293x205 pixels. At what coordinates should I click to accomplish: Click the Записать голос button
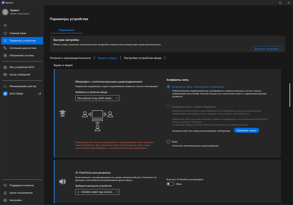click(247, 131)
